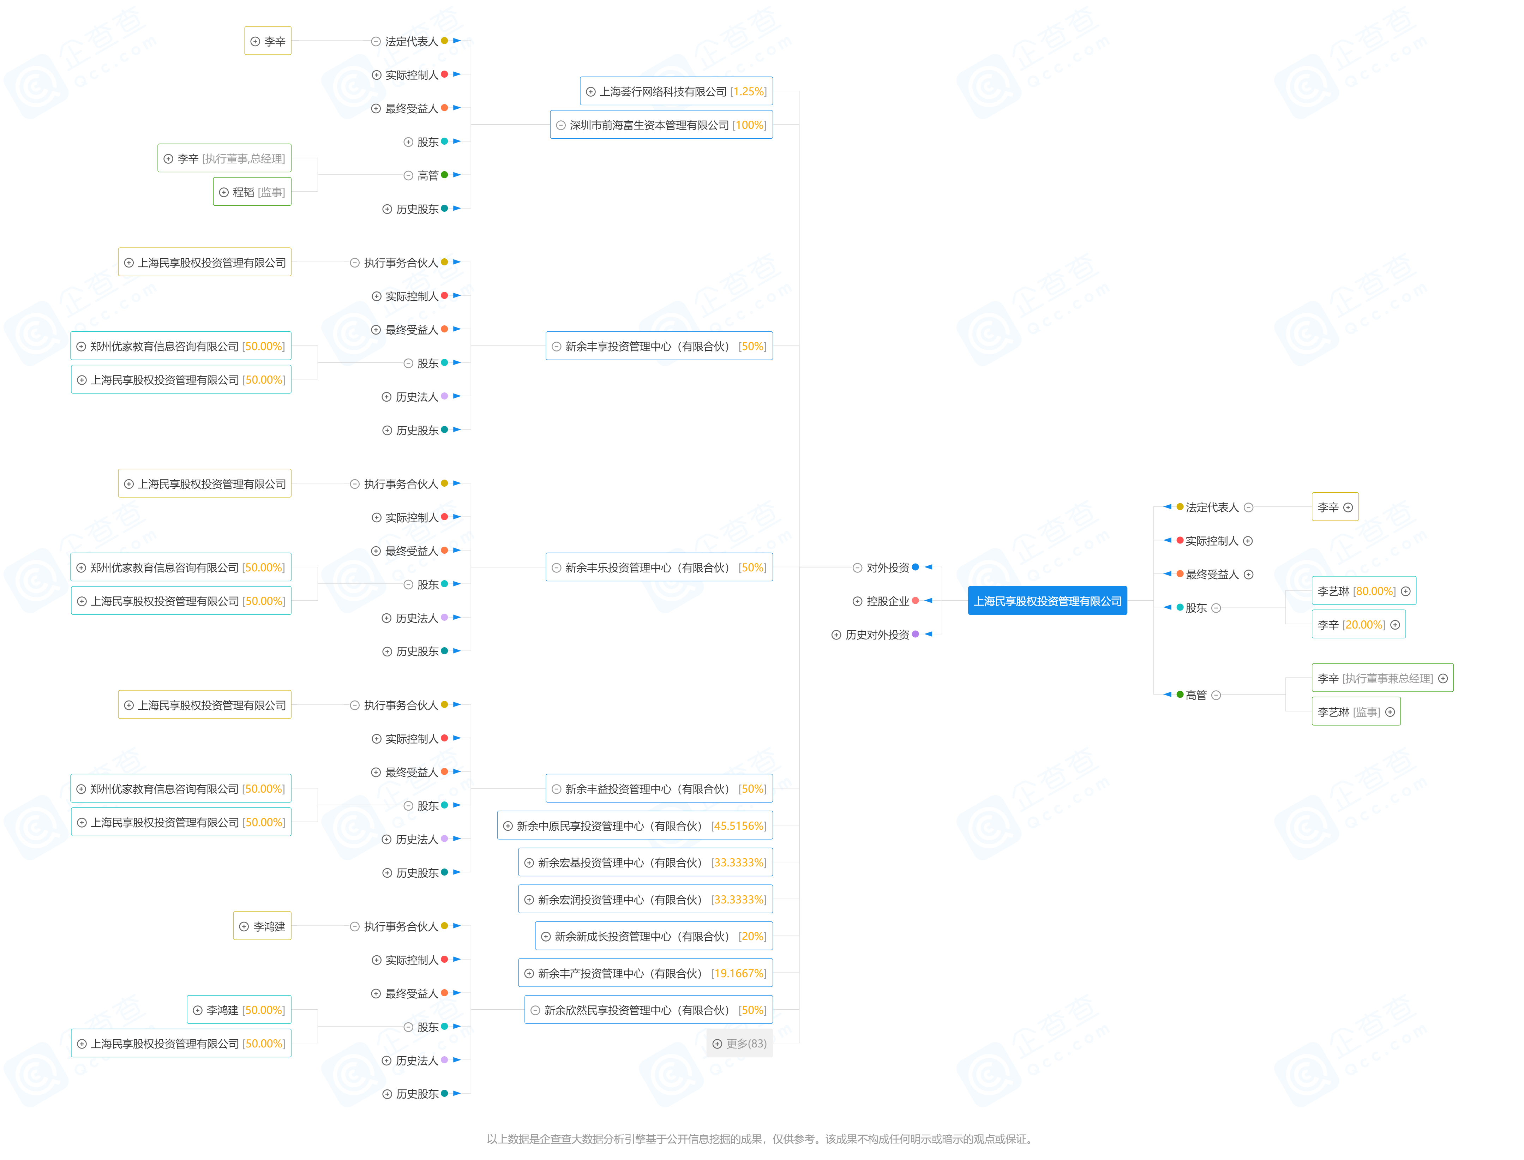This screenshot has height=1160, width=1524.
Task: Expand node 程韬 [监事]
Action: click(x=223, y=192)
